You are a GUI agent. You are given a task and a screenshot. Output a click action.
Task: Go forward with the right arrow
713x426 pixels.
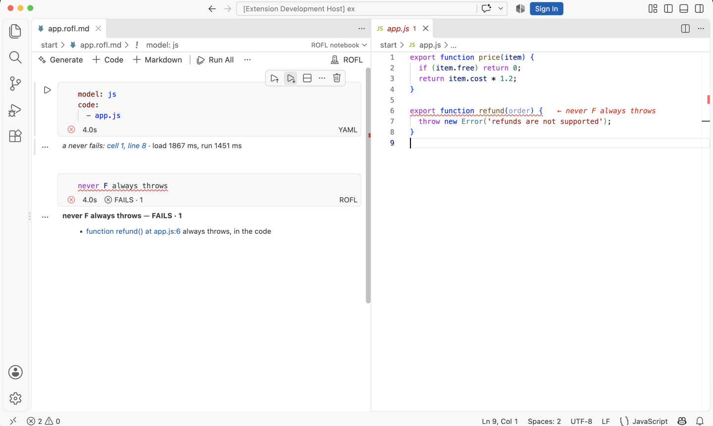[x=228, y=9]
